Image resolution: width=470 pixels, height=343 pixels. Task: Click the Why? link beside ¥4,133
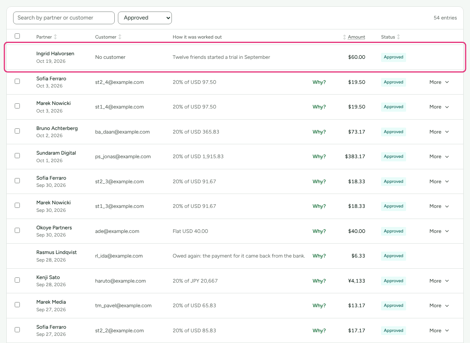pyautogui.click(x=319, y=281)
